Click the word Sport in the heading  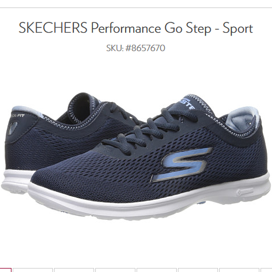click(x=238, y=29)
